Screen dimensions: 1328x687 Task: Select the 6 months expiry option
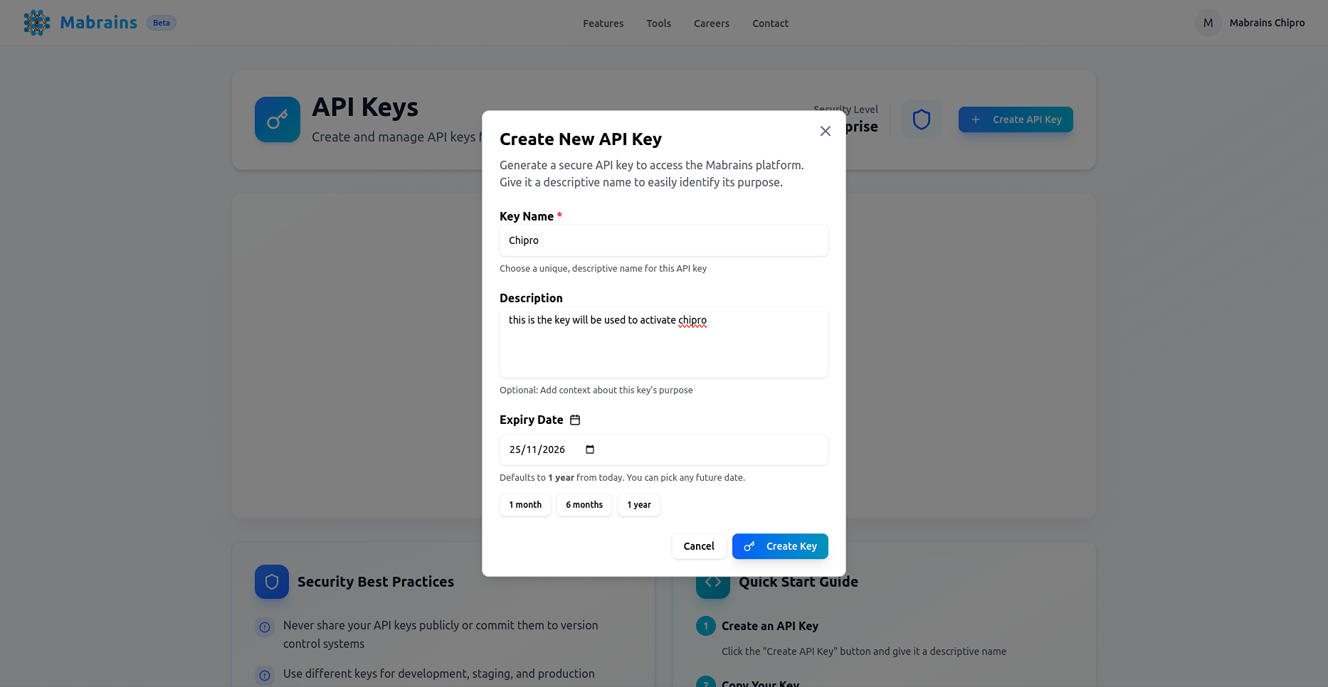pyautogui.click(x=584, y=505)
